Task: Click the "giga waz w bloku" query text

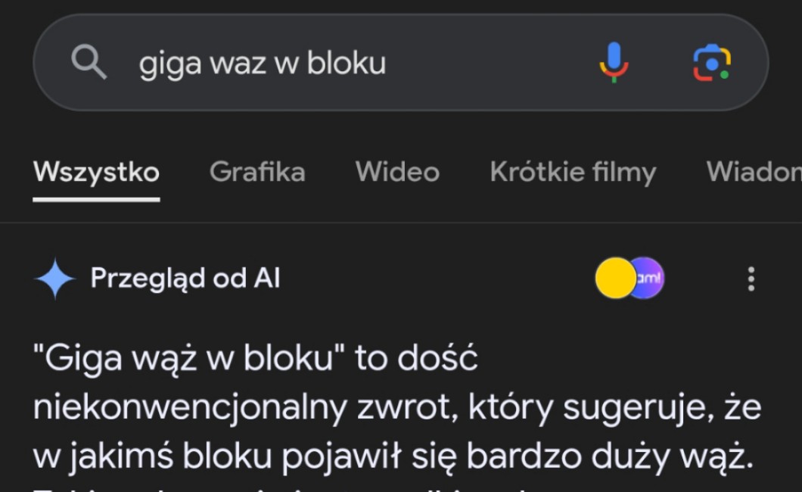Action: coord(262,63)
